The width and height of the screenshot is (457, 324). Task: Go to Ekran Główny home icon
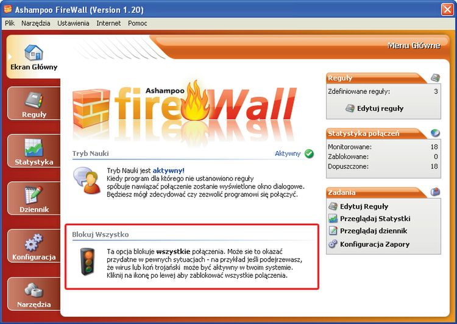[x=34, y=53]
